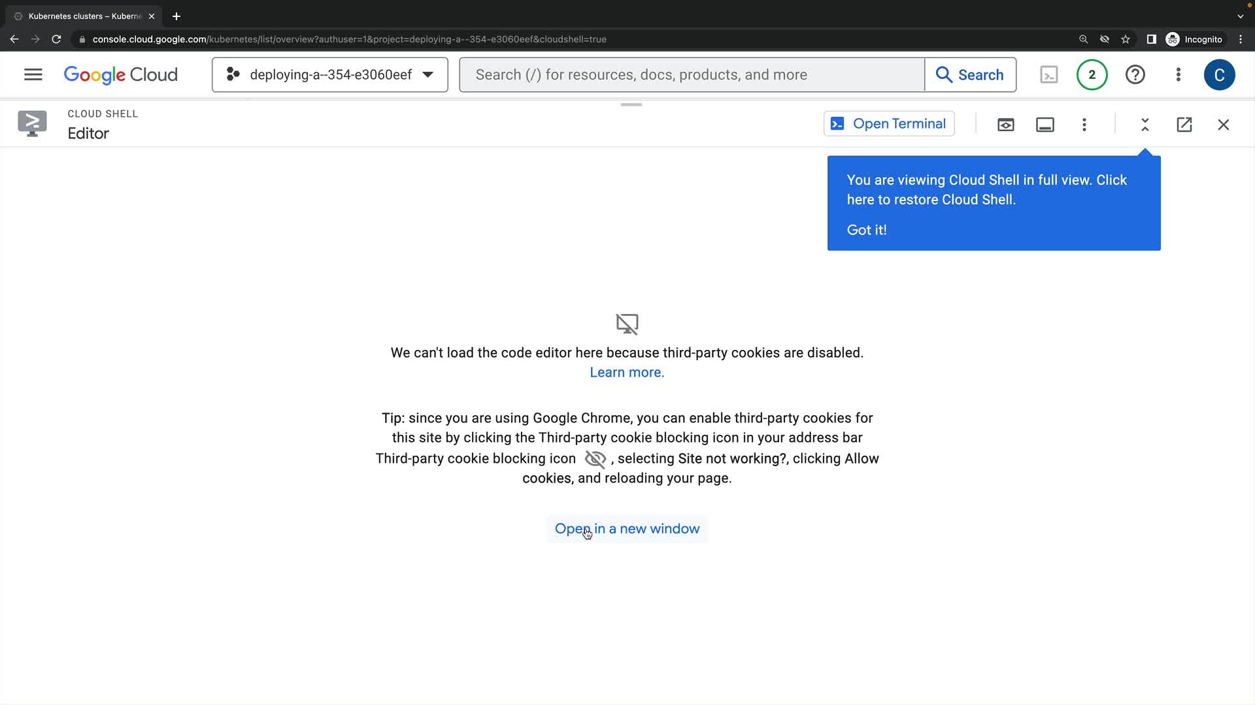This screenshot has height=705, width=1255.
Task: Open the Help question mark icon
Action: click(x=1135, y=74)
